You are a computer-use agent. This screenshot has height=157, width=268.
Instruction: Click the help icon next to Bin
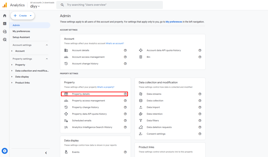click(x=200, y=57)
